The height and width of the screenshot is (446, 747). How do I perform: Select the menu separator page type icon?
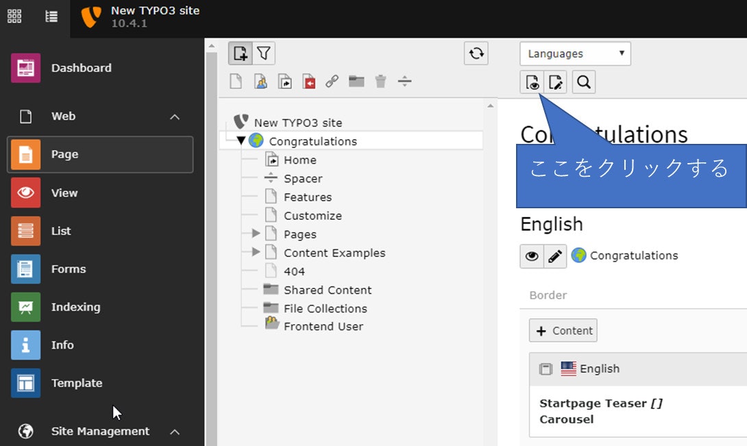(x=404, y=81)
